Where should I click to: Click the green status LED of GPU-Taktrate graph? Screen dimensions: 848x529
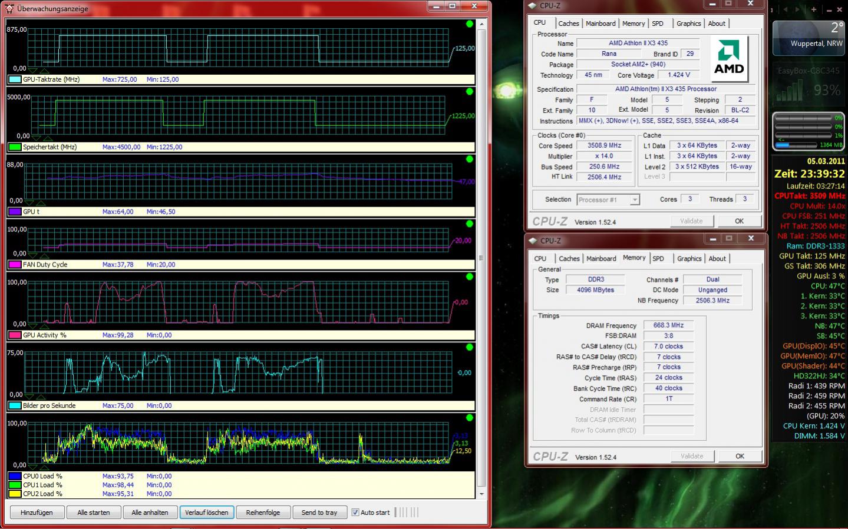(470, 24)
